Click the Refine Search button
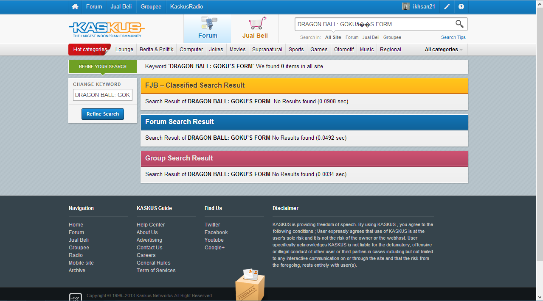543x301 pixels. pos(103,114)
